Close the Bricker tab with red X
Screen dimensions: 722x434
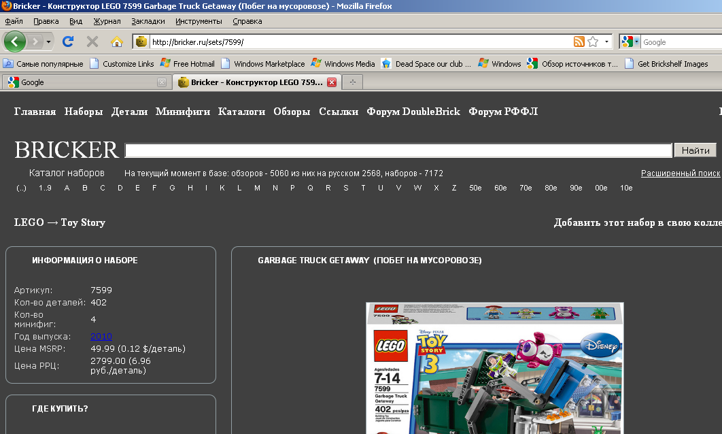pyautogui.click(x=332, y=82)
